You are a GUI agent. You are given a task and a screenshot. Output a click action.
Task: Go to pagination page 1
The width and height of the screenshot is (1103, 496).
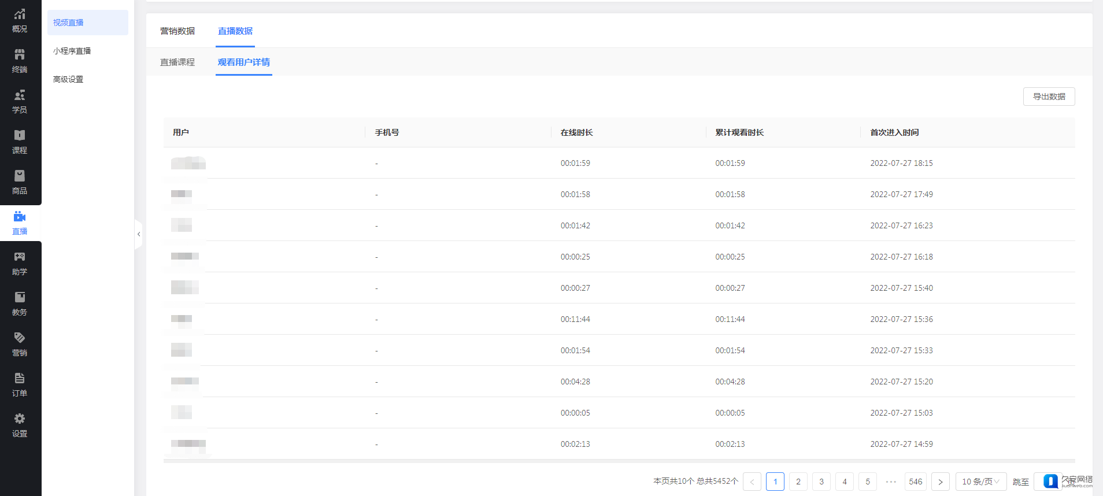tap(775, 482)
